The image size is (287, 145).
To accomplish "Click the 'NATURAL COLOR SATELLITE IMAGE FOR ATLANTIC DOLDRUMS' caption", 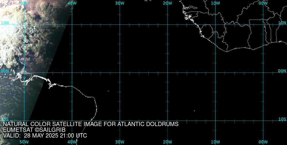I will click(91, 124).
